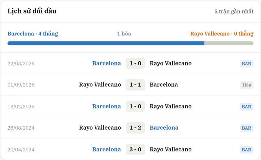This screenshot has height=160, width=261.
Task: Select the "Rayo Vallecano · 0 thắng" label
Action: click(x=222, y=34)
